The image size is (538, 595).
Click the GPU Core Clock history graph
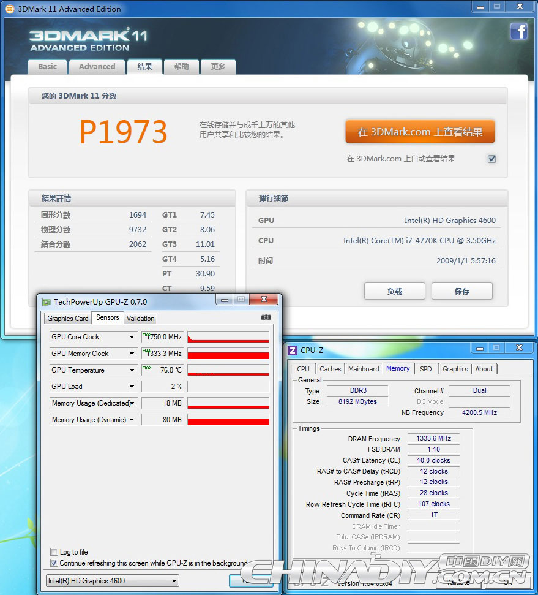[228, 337]
